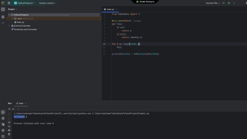This screenshot has height=139, width=247.
Task: Open the Project tool window folder icon
Action: tap(3, 9)
